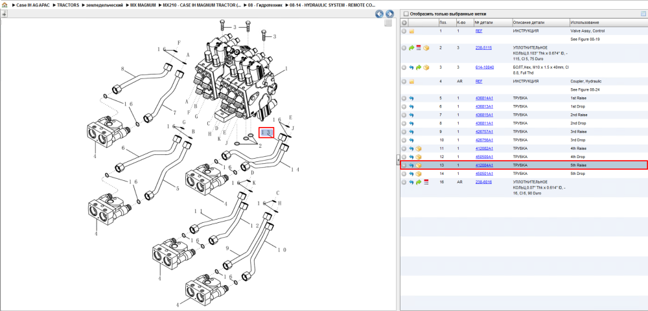Click blue back-arrow icon in 614-10040 row
Screen dimensions: 648x311
411,67
